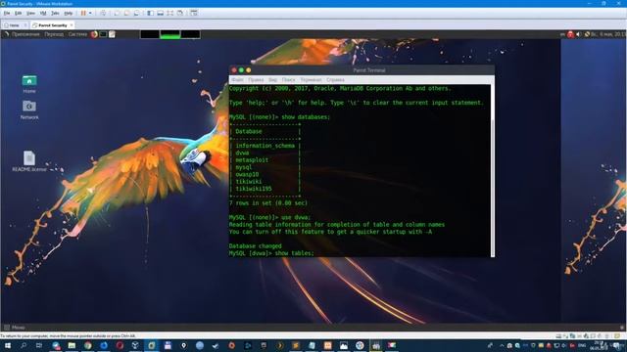Click the Parrot panel date and clock
The image size is (627, 352).
(x=608, y=34)
